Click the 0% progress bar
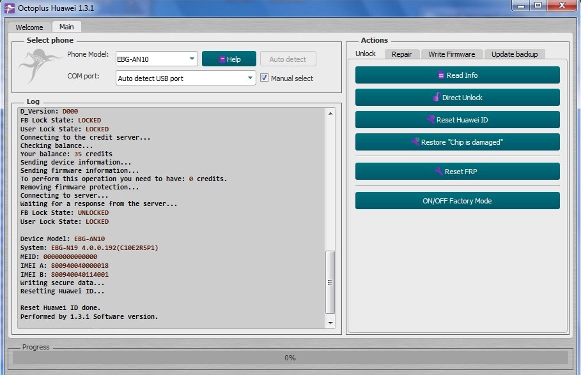The width and height of the screenshot is (581, 375). pos(290,358)
